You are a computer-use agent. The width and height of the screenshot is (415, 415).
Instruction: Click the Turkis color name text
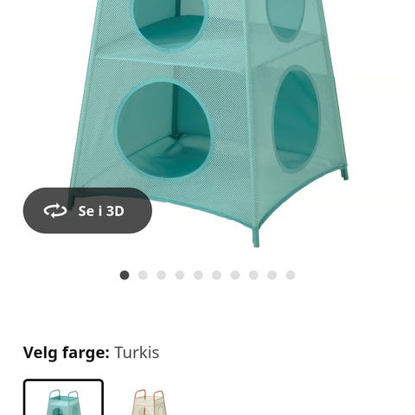[x=137, y=353]
